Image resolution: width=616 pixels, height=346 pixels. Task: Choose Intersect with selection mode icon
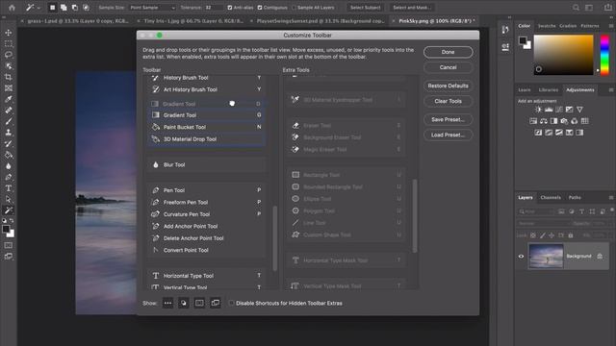(86, 7)
